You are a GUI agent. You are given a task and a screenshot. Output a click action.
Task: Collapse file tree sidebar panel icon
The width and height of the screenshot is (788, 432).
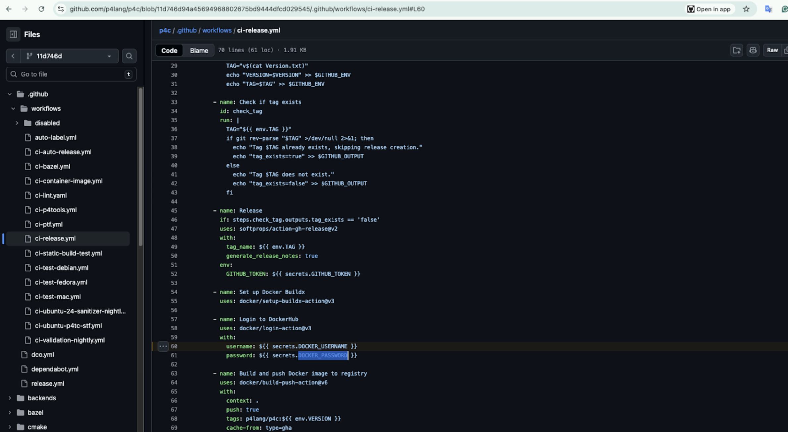[13, 34]
